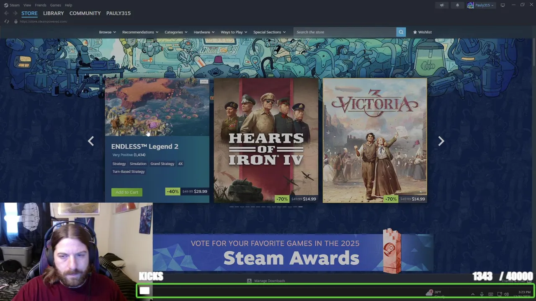This screenshot has height=301, width=536.
Task: Click the store search input field
Action: [x=345, y=32]
